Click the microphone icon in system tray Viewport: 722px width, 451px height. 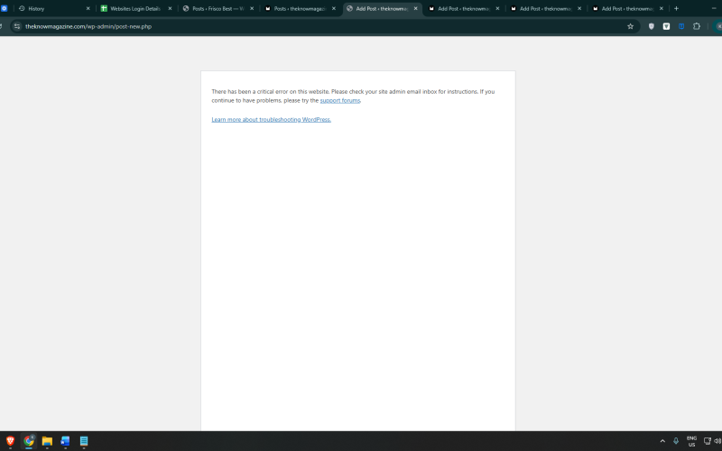coord(676,441)
